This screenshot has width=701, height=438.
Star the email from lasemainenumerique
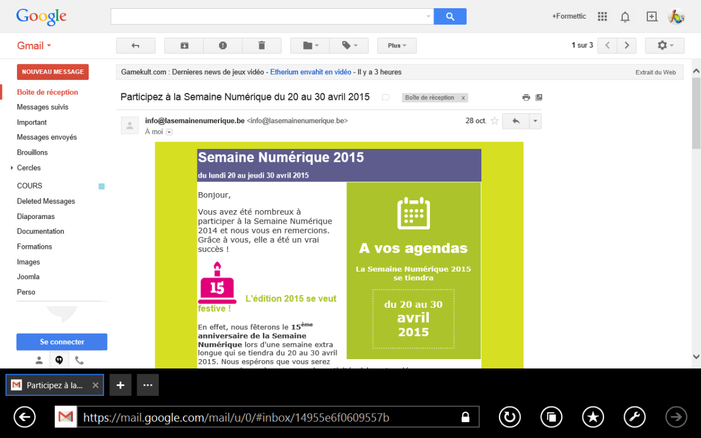(494, 121)
